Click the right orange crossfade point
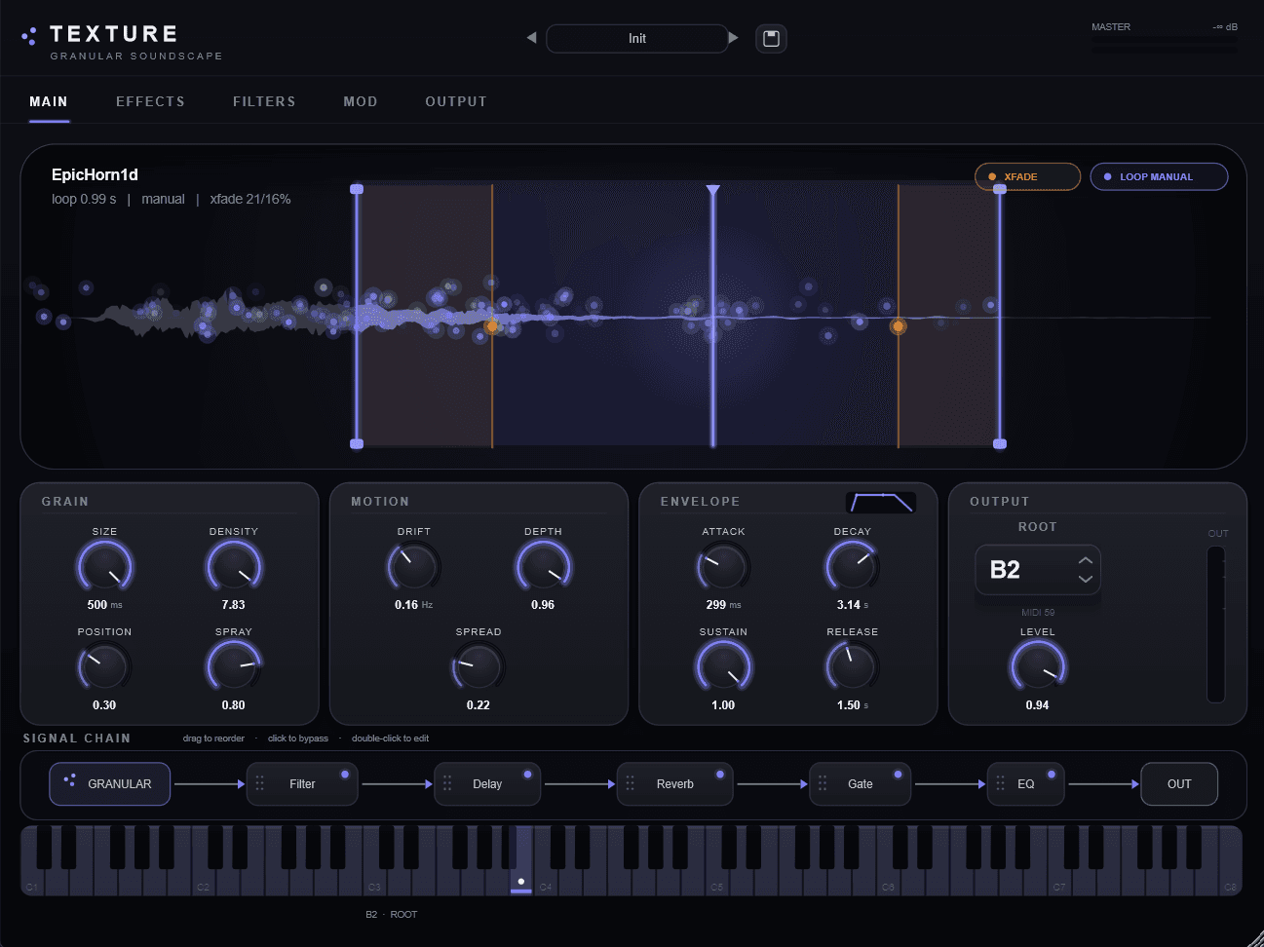Image resolution: width=1264 pixels, height=947 pixels. point(899,326)
